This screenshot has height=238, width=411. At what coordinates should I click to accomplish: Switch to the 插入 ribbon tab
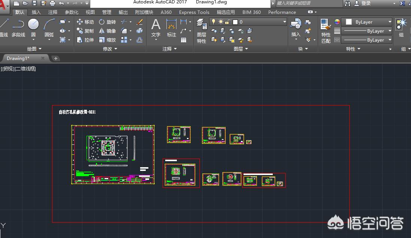[x=36, y=12]
